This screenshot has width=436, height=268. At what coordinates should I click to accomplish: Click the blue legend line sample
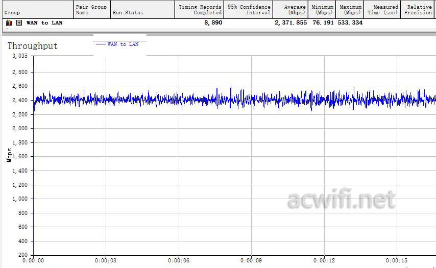click(101, 44)
